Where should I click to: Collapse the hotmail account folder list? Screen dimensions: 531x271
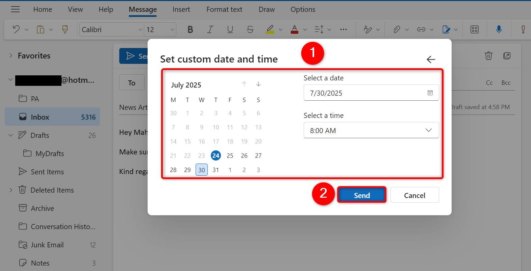pos(11,80)
